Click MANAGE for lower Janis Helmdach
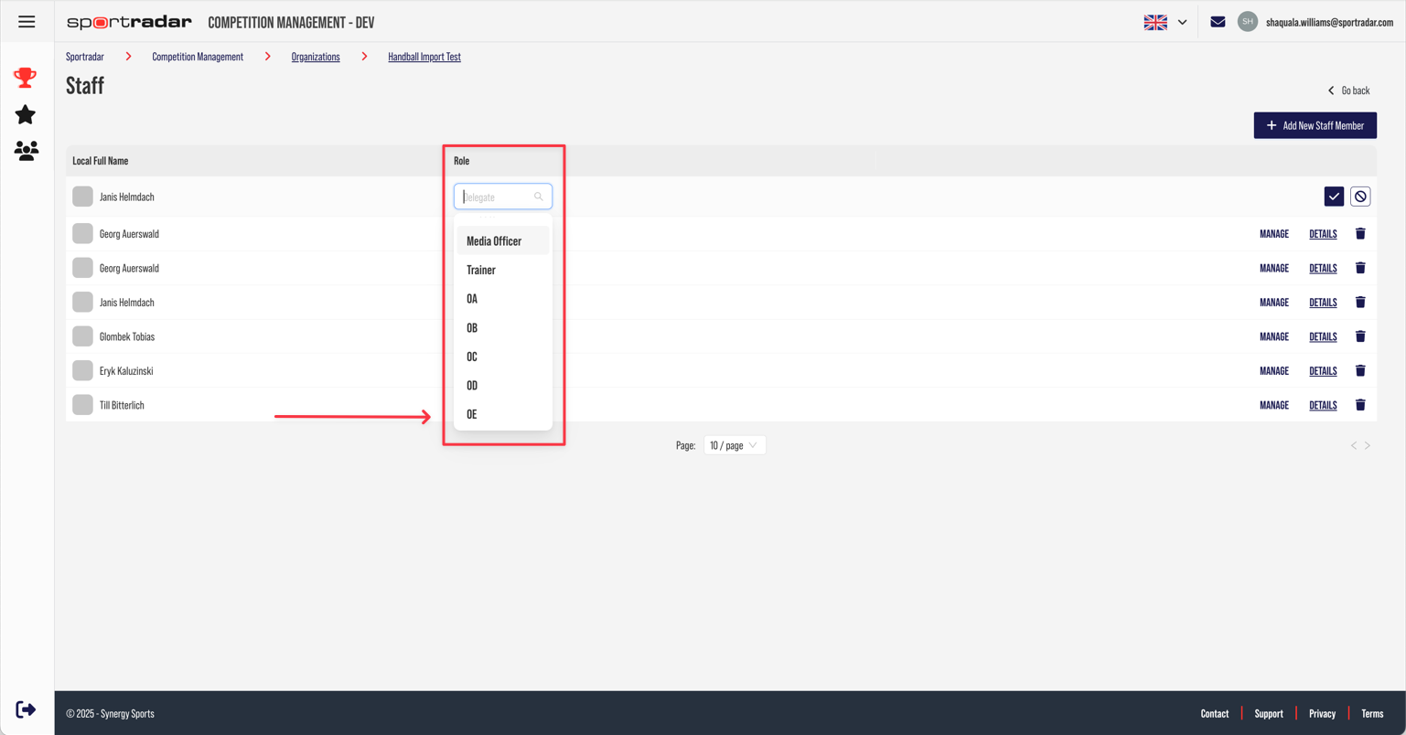The height and width of the screenshot is (735, 1406). pyautogui.click(x=1274, y=303)
